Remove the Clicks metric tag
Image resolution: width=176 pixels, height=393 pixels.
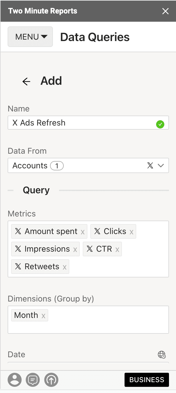[x=132, y=232]
